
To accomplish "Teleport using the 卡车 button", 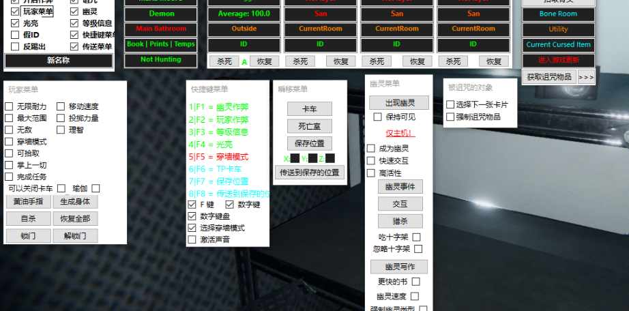I will click(309, 109).
